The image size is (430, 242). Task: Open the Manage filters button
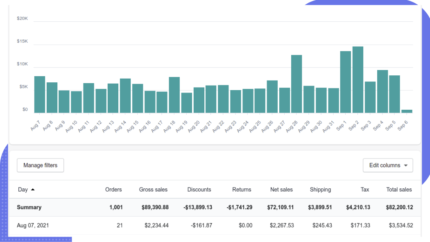pos(40,165)
